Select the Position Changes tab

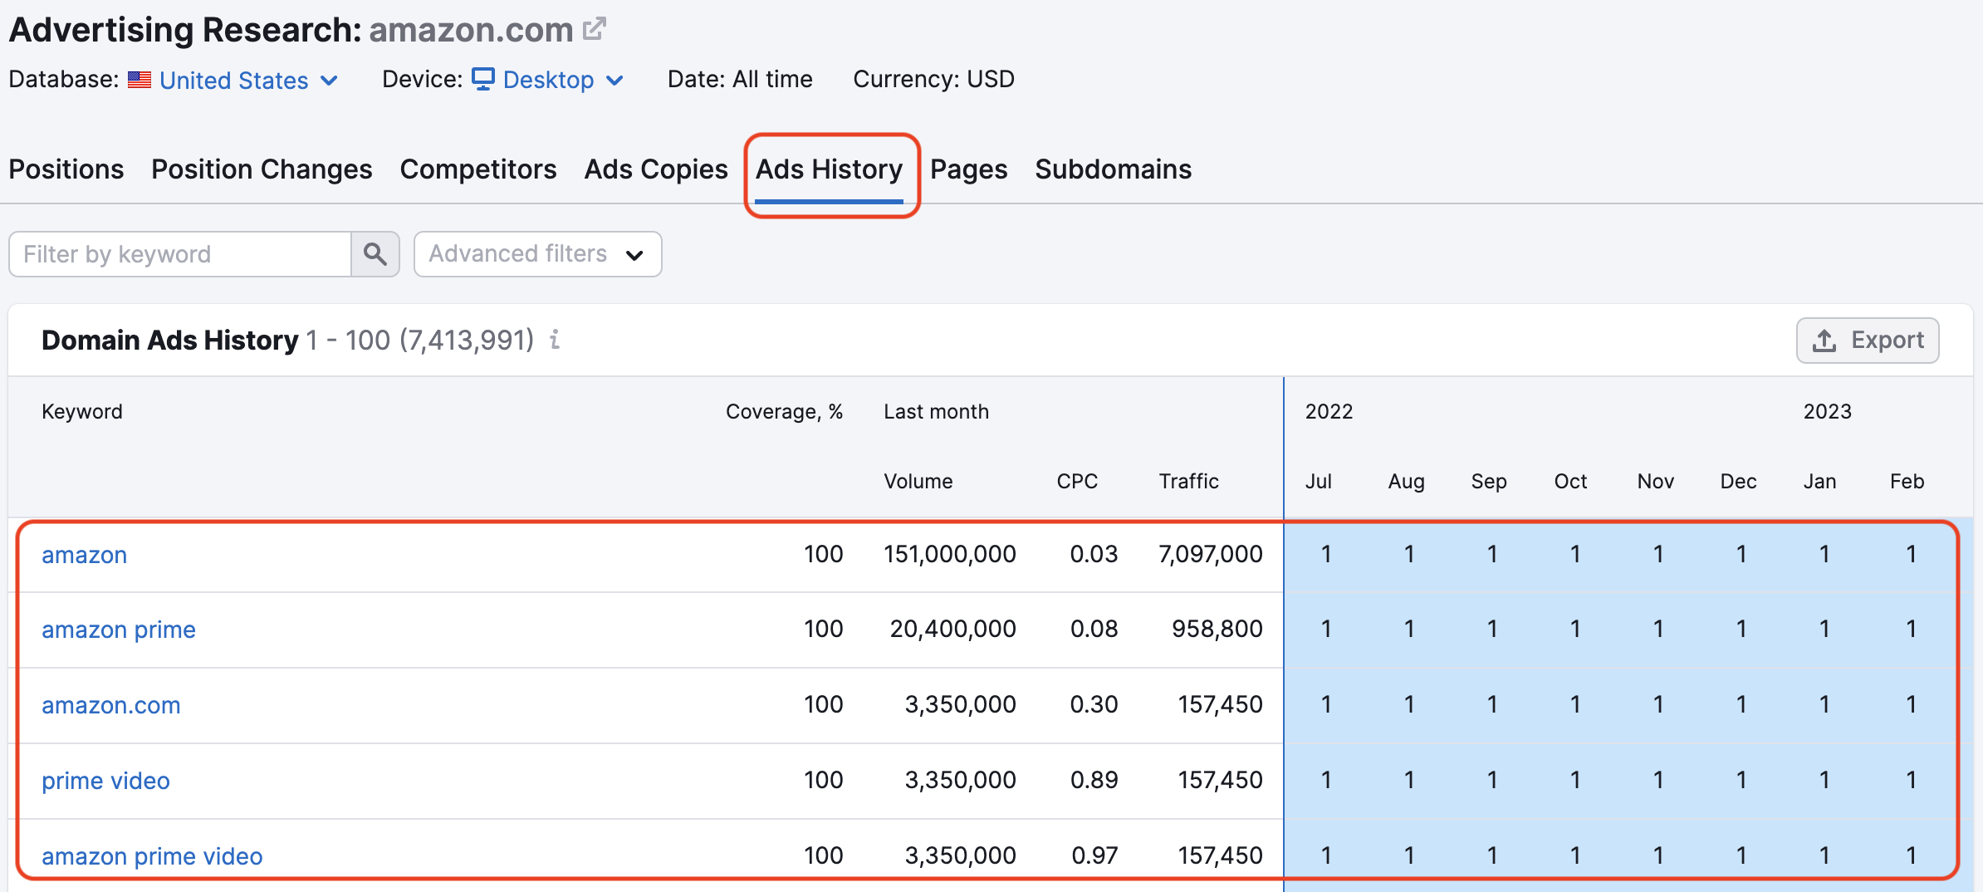click(x=261, y=169)
